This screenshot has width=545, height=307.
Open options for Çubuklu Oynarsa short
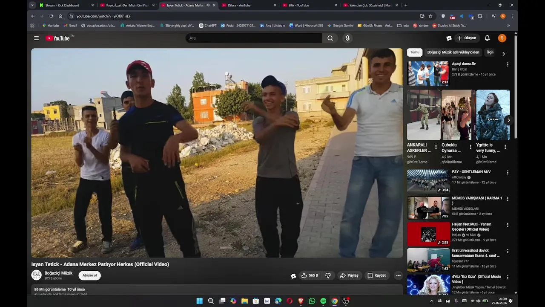470,147
